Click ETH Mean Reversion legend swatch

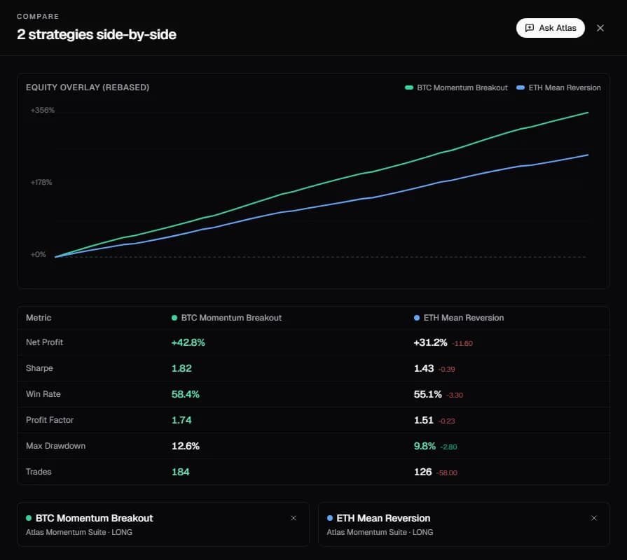(521, 87)
